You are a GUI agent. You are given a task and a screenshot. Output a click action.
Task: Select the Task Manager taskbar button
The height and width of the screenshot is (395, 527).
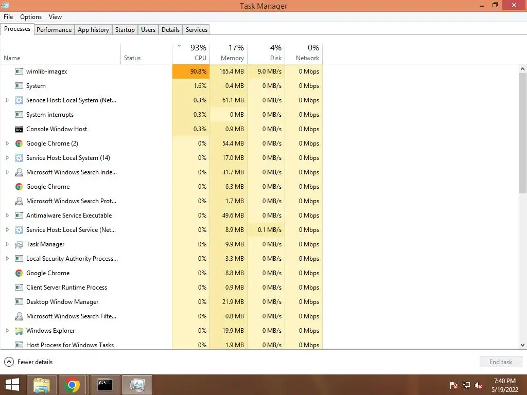(x=137, y=385)
